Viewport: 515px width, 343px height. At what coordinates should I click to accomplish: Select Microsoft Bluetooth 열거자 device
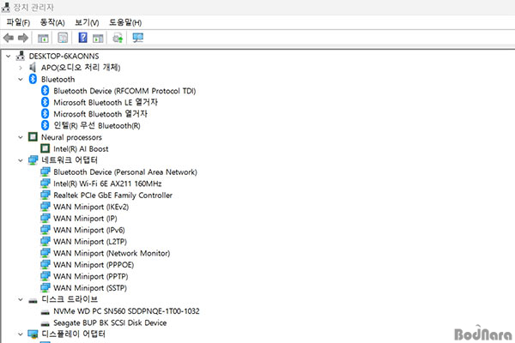[100, 114]
